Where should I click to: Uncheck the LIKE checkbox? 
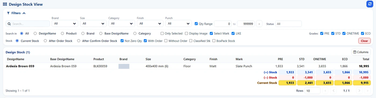coord(233,34)
